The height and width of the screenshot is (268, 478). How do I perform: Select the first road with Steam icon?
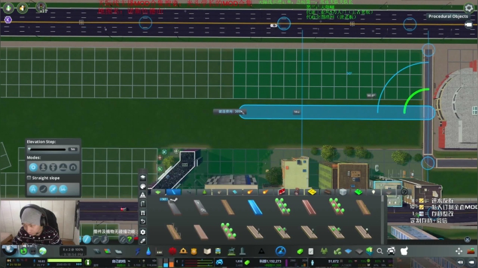coord(173,207)
